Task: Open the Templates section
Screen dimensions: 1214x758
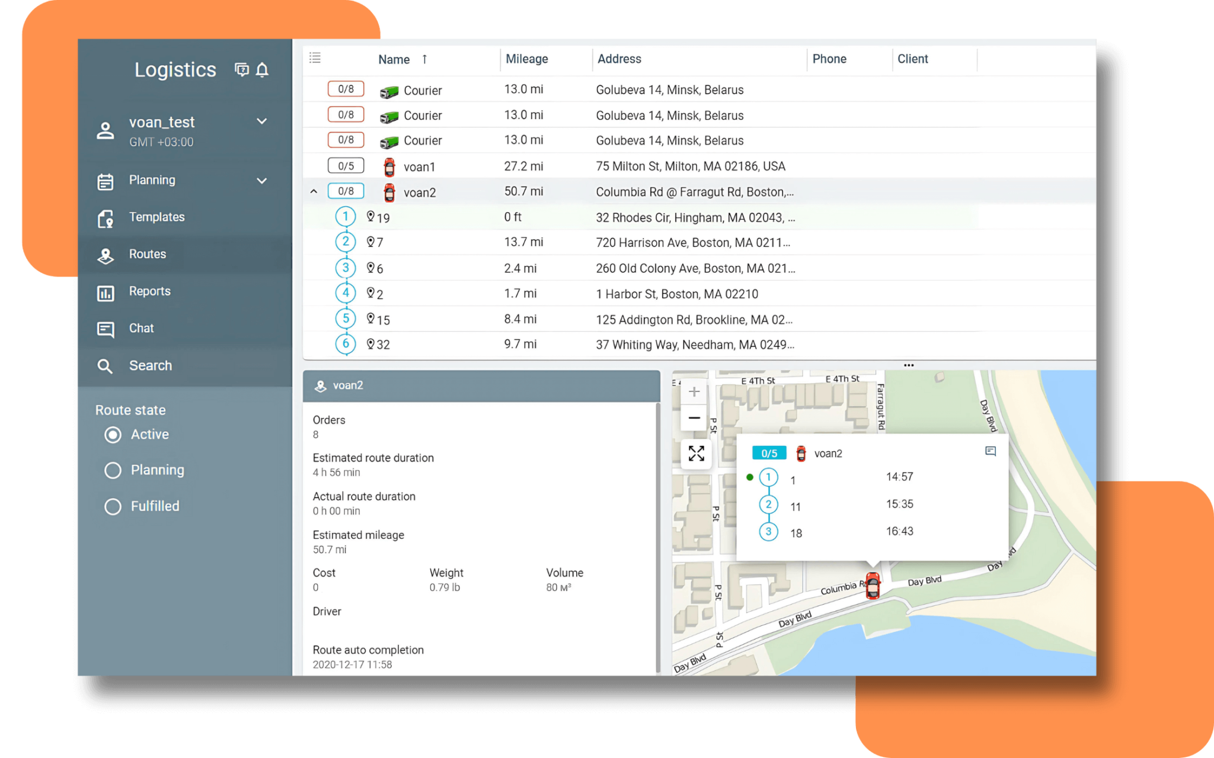Action: pos(156,217)
